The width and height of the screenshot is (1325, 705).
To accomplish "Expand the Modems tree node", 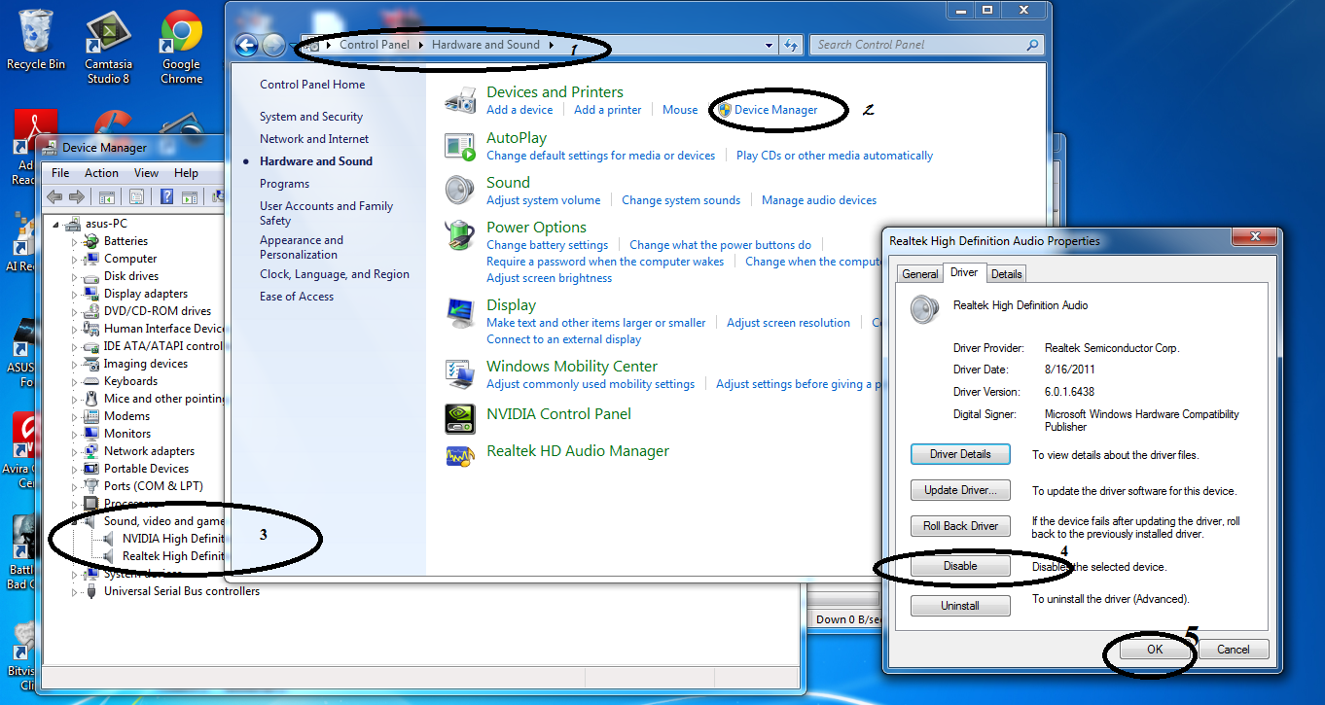I will click(74, 417).
